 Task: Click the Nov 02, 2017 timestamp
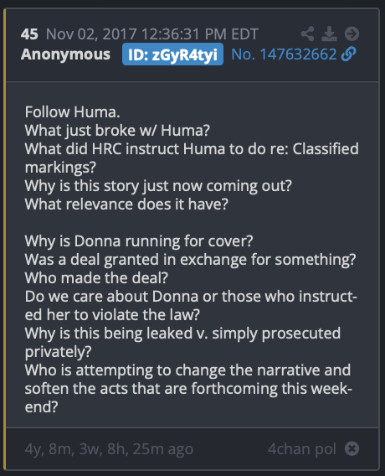coord(151,34)
